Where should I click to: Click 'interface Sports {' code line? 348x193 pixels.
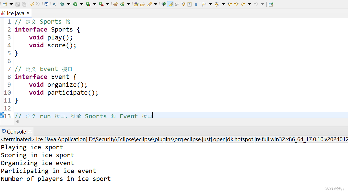[47, 30]
